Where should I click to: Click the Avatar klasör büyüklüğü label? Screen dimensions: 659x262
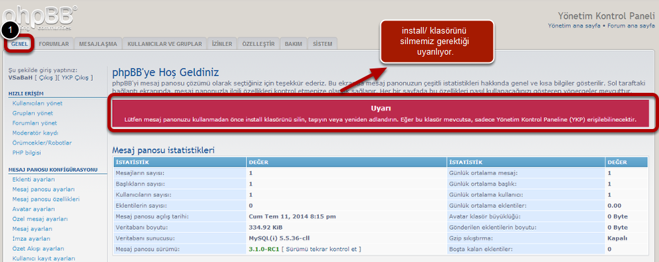click(486, 217)
